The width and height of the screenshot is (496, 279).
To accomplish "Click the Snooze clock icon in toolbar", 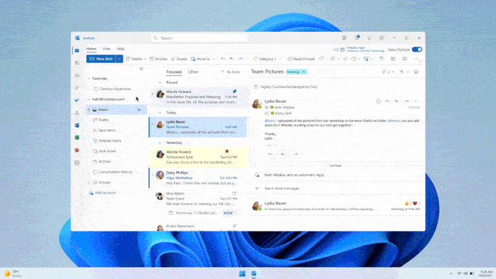I will click(x=353, y=59).
